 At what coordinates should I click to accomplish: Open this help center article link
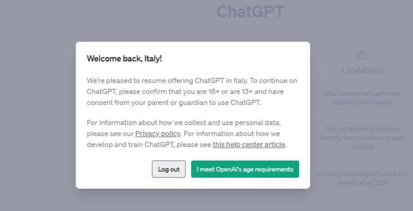click(249, 145)
